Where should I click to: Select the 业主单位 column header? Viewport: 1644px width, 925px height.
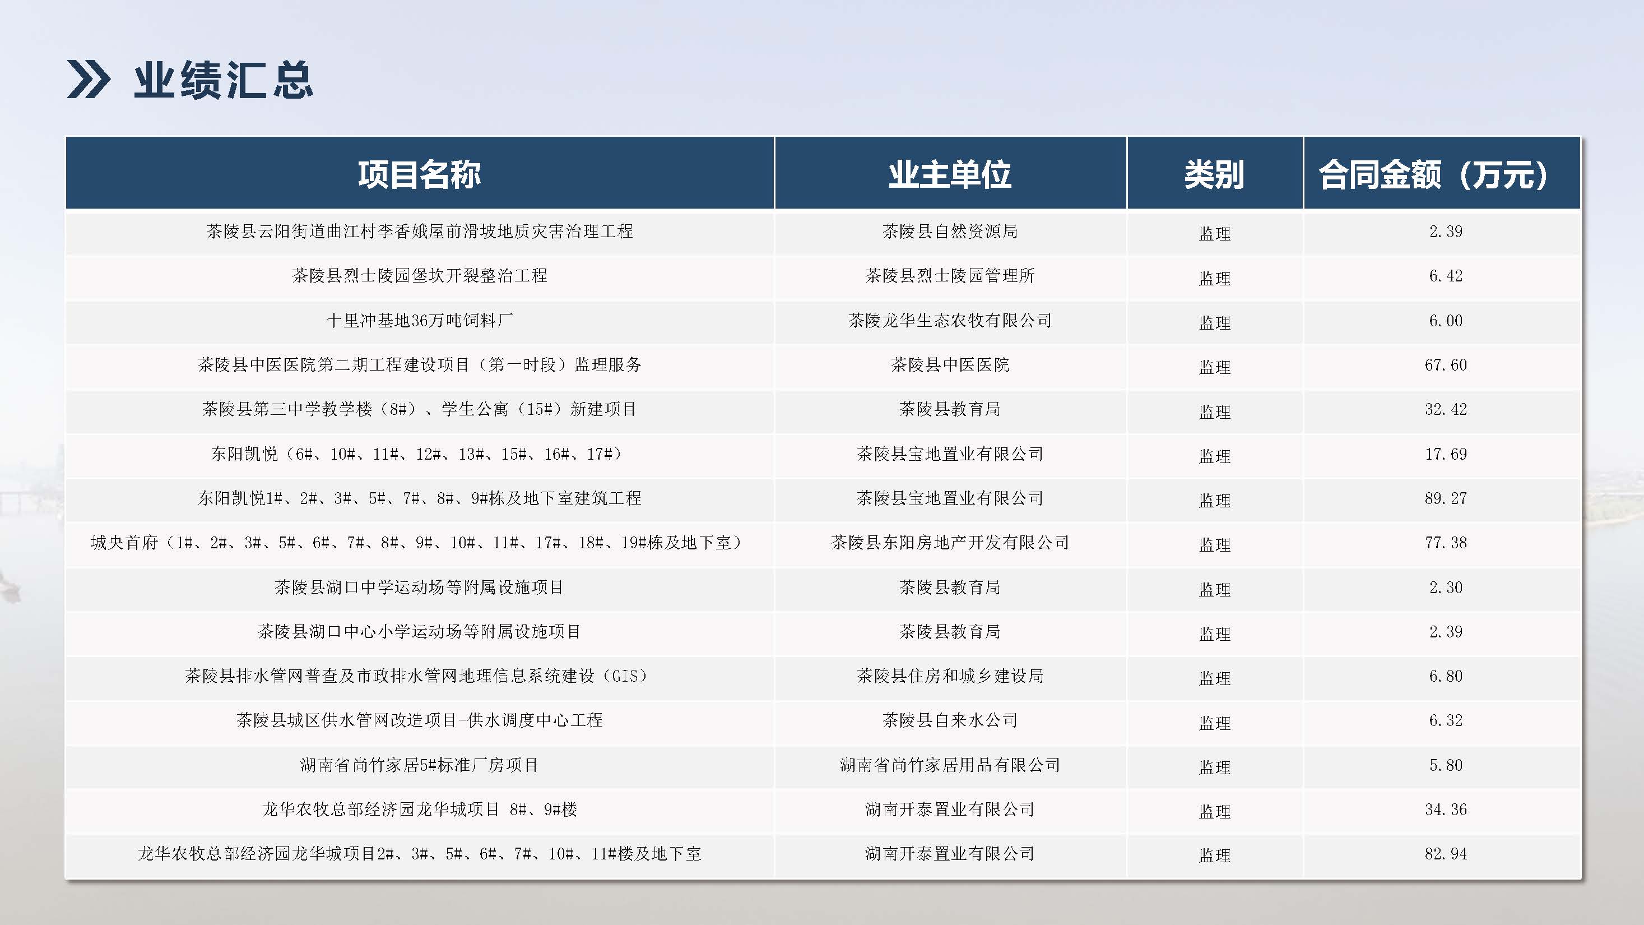[x=950, y=174]
